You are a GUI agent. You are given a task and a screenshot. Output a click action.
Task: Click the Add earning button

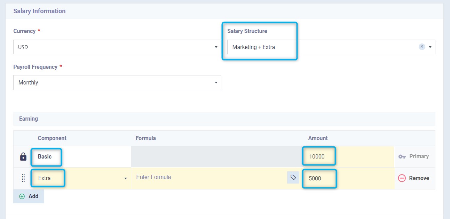pos(29,196)
